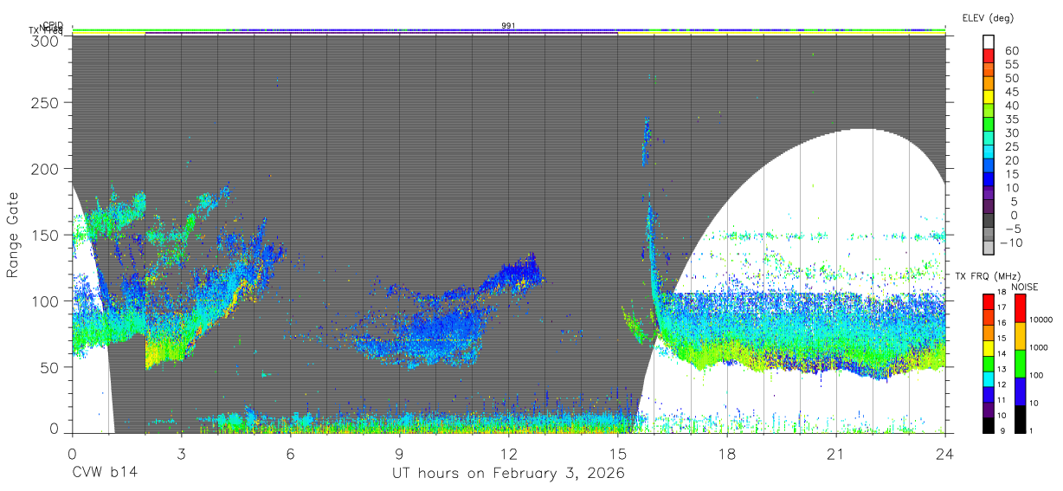Select the dark gray -5–0 elevation segment

pos(989,222)
